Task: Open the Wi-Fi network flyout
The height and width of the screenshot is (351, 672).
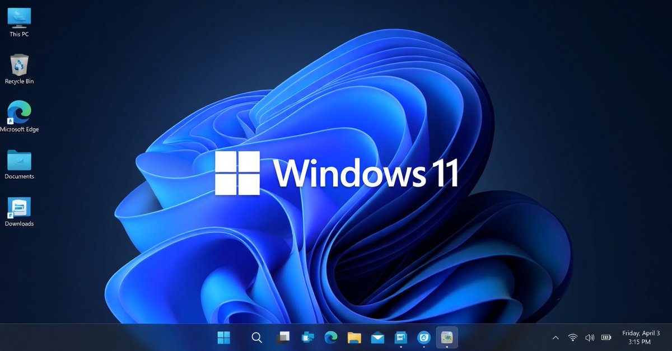Action: [572, 338]
